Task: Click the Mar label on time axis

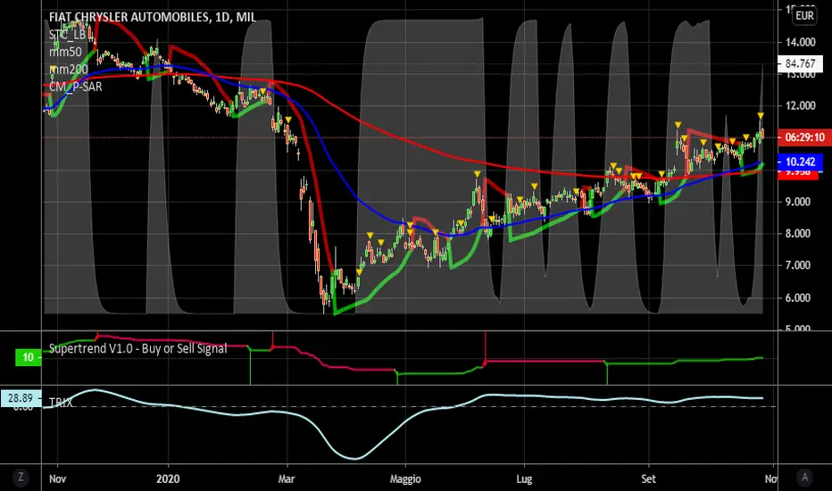Action: (x=286, y=479)
